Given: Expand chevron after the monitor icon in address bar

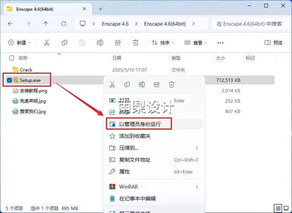Looking at the screenshot, I should [x=94, y=24].
